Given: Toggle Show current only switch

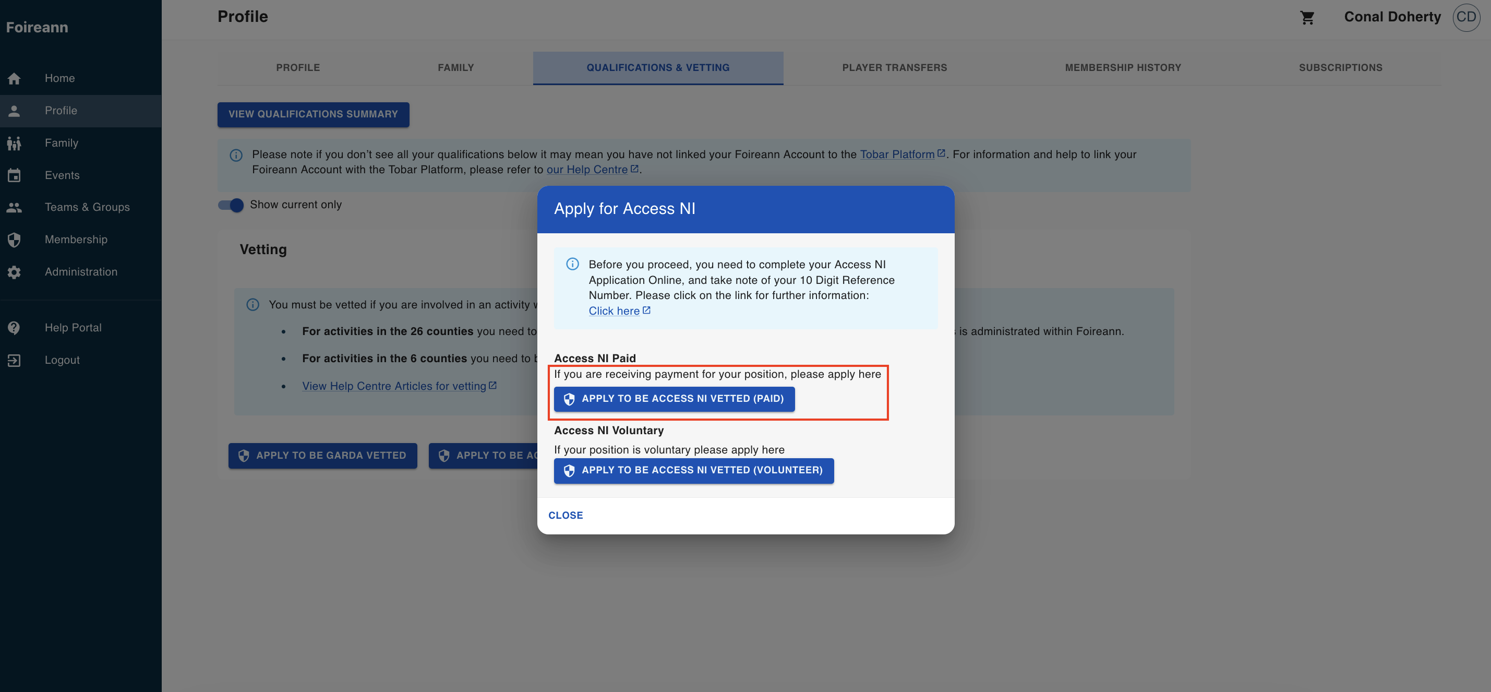Looking at the screenshot, I should pos(231,205).
